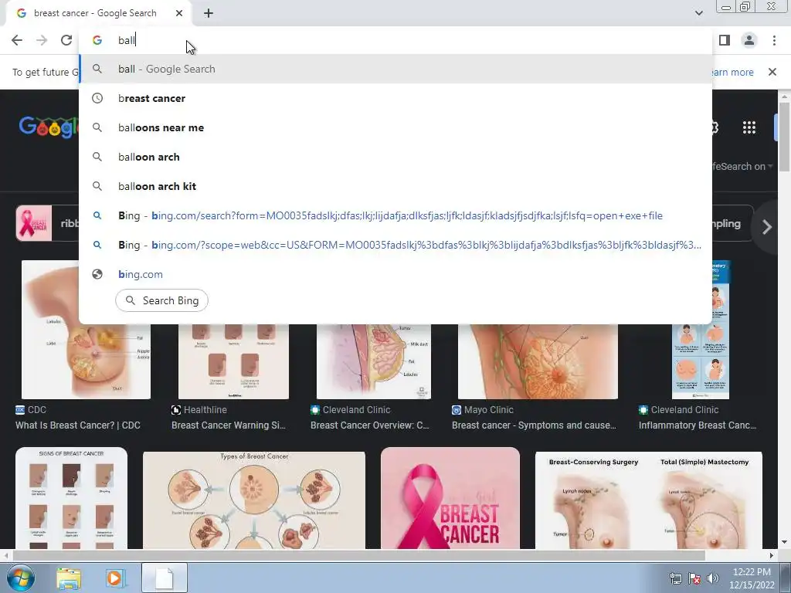Screen dimensions: 791x593
Task: Dismiss the info bar with X
Action: pos(772,72)
